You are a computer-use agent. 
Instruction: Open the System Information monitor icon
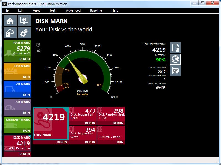pos(24,21)
